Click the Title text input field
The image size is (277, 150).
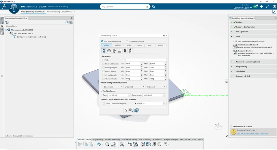tap(146, 60)
